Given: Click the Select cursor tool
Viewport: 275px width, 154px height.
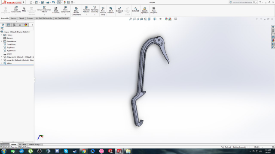Looking at the screenshot, I should [59, 2].
